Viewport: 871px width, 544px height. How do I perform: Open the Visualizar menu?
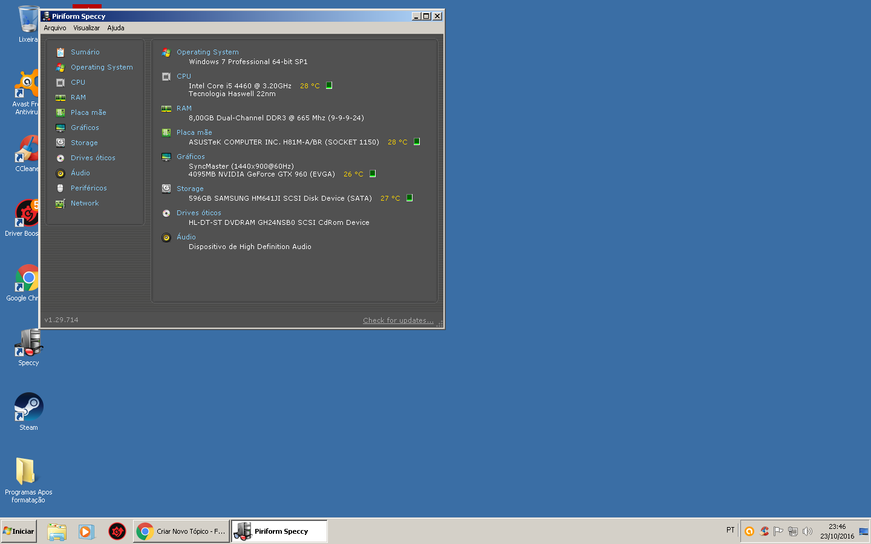86,28
